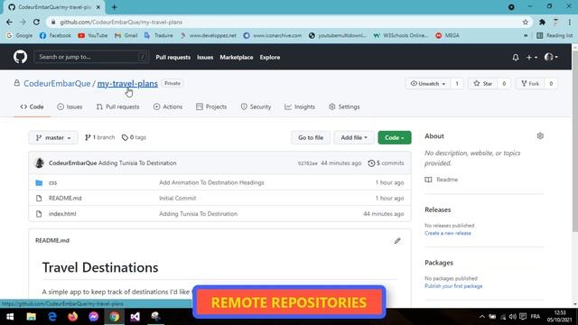Click the page vertical scrollbar
This screenshot has height=325, width=578.
point(575,142)
